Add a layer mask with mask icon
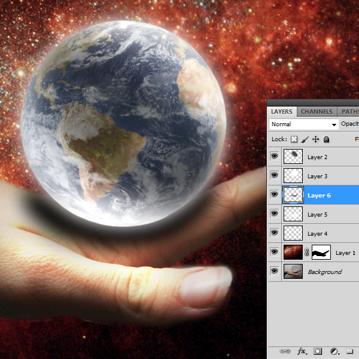 tap(318, 351)
